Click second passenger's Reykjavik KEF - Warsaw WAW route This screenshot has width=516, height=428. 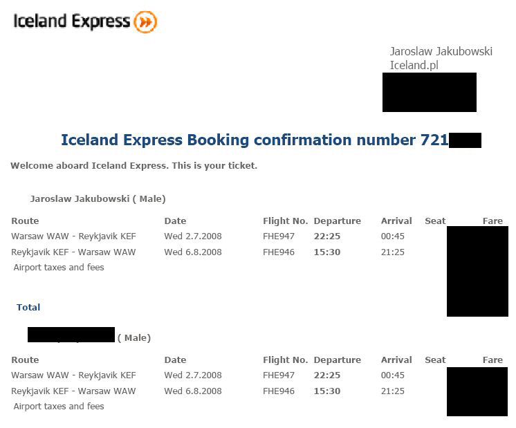point(73,391)
